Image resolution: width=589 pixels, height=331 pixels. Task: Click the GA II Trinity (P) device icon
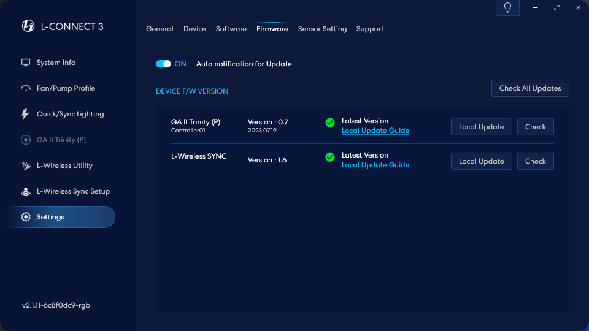26,140
